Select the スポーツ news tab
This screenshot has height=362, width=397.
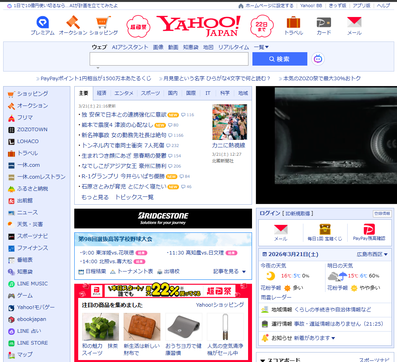pos(150,93)
